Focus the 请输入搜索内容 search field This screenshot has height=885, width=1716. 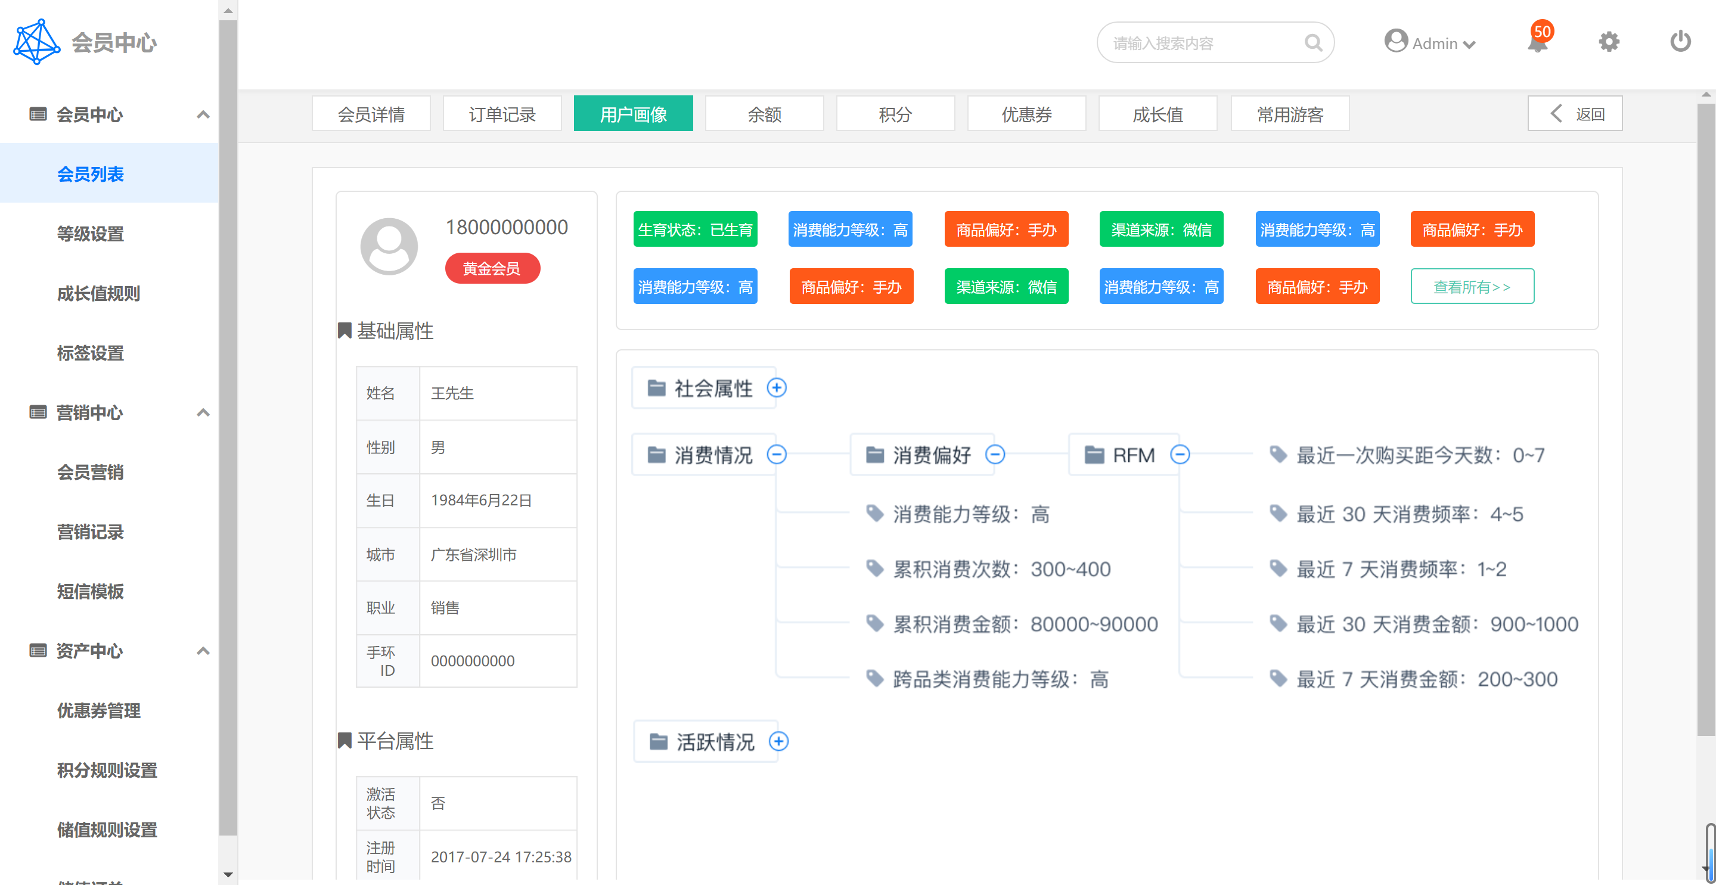[x=1215, y=43]
